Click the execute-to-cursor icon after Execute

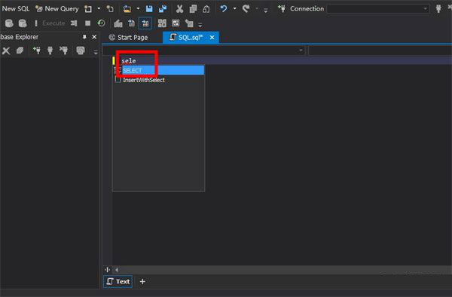74,23
